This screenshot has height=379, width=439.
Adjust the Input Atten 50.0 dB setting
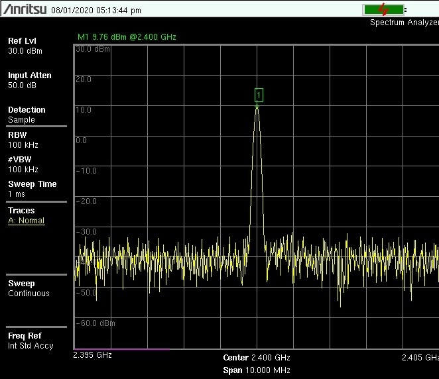point(29,80)
